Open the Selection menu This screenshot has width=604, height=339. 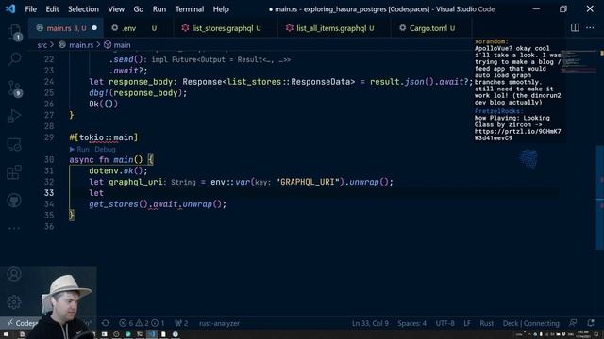(83, 8)
